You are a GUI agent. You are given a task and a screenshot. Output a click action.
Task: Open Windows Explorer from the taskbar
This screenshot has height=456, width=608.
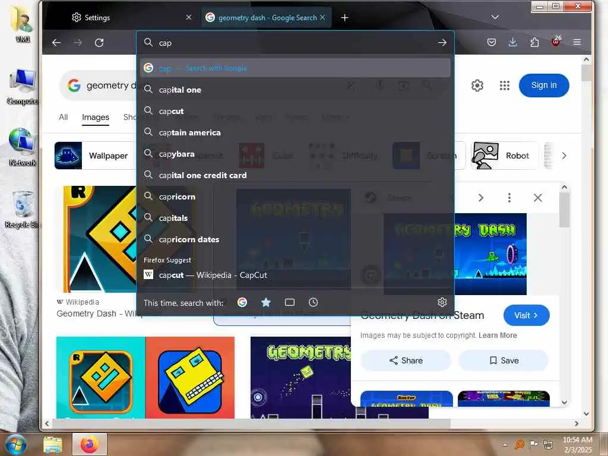(53, 445)
